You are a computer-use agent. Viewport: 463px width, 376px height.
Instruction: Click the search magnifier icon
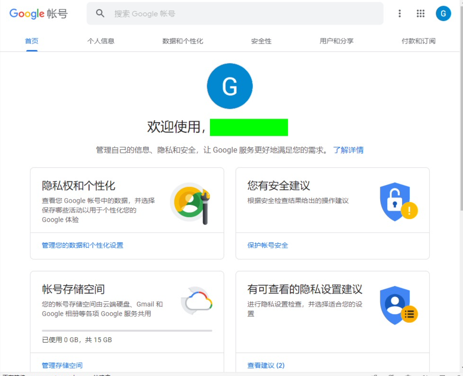point(100,13)
